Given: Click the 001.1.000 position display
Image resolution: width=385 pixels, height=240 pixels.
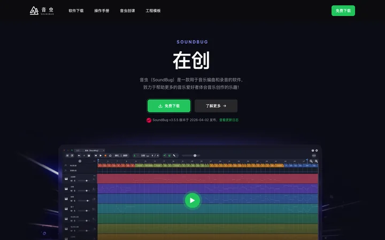Looking at the screenshot, I should [121, 156].
